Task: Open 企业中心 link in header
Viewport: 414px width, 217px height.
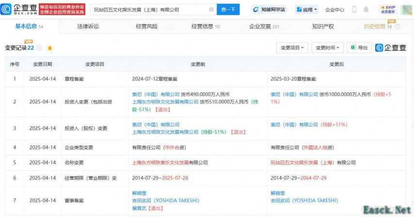Action: (334, 10)
